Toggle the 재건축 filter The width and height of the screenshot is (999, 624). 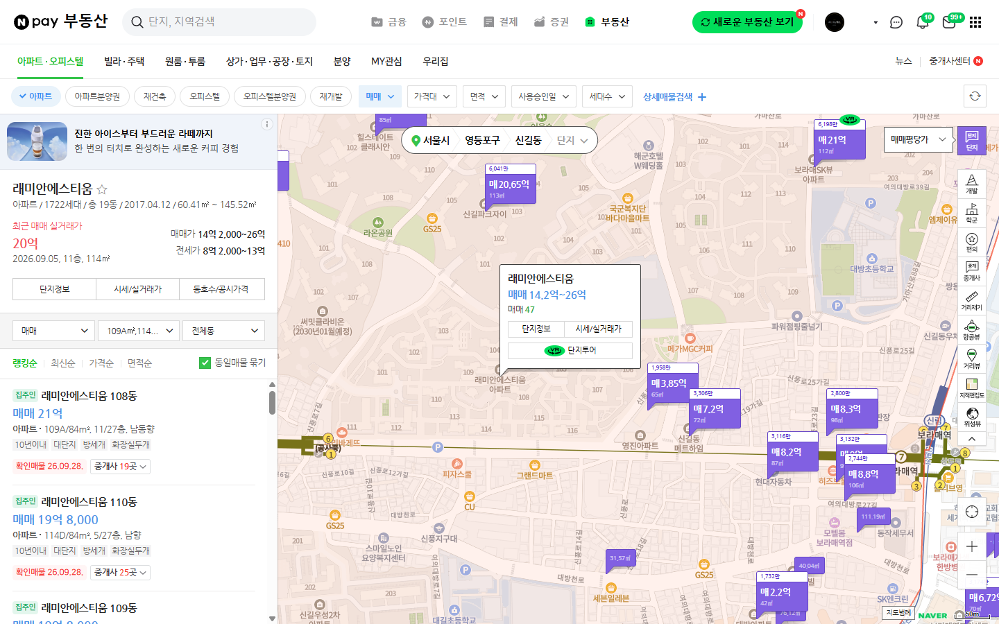[155, 96]
